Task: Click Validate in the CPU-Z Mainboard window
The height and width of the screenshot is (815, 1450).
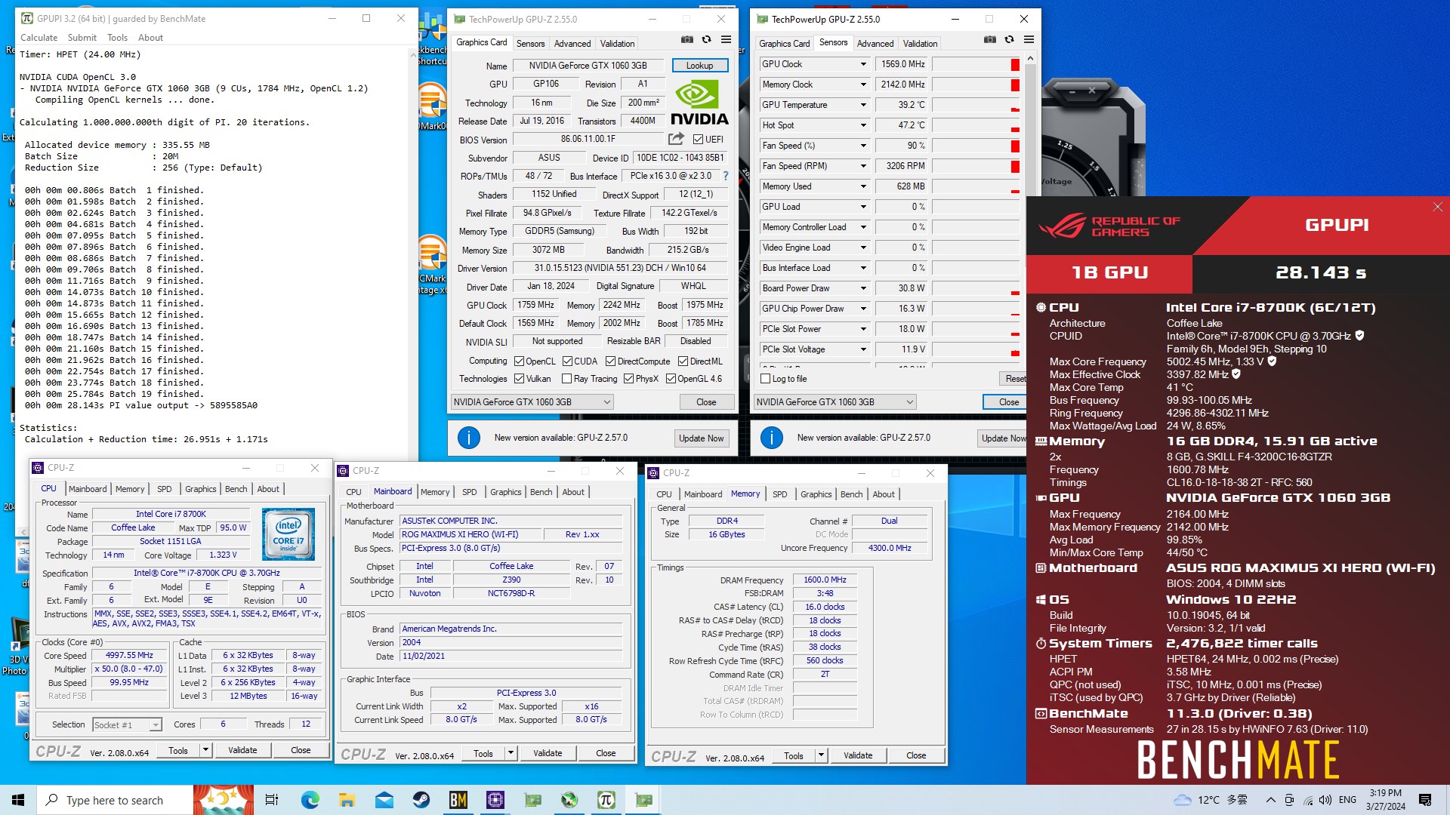Action: (548, 753)
